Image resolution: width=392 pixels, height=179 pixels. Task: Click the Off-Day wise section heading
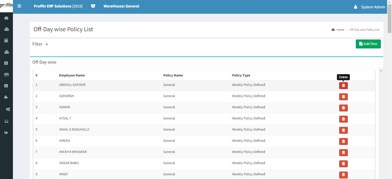coord(44,62)
